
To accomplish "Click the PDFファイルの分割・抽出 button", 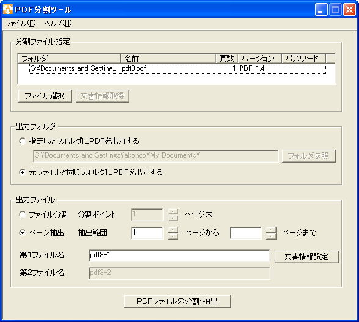I will click(x=177, y=301).
